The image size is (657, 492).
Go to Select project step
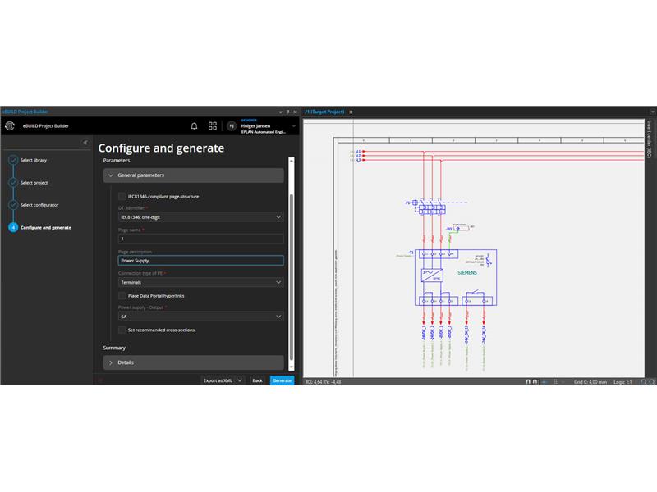(x=34, y=183)
